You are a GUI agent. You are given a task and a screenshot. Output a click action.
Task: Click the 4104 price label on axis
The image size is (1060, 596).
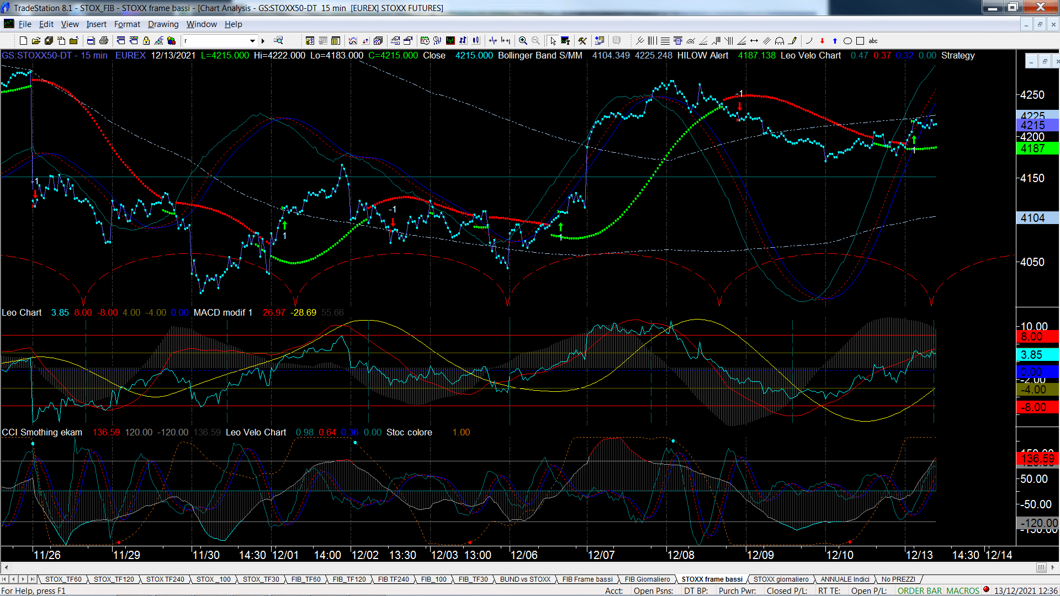click(x=1037, y=218)
